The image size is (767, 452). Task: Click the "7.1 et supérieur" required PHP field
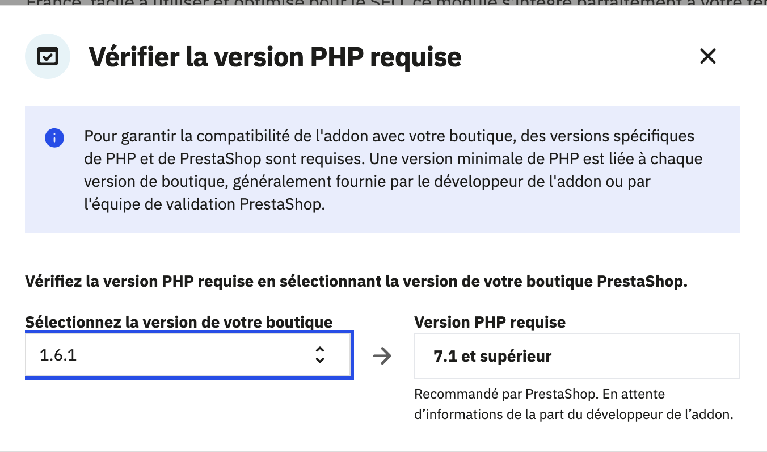[x=576, y=357]
